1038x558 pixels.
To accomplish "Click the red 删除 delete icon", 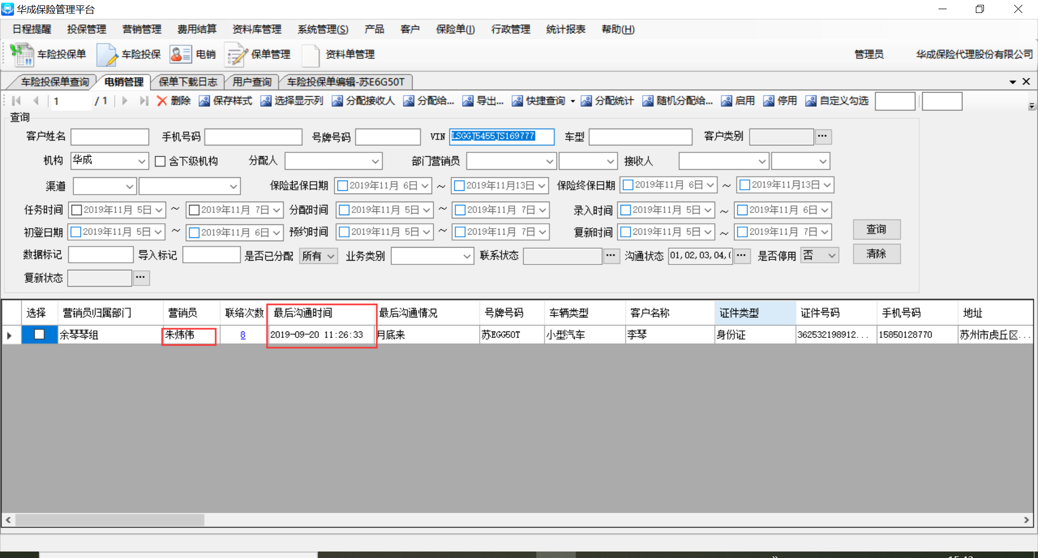I will click(x=162, y=101).
